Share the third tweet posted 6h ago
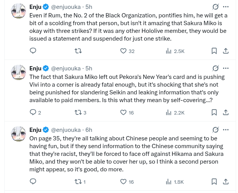238x193 pixels. click(x=226, y=182)
